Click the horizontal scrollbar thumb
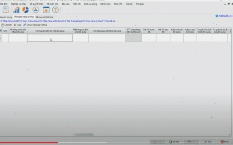 point(84,134)
